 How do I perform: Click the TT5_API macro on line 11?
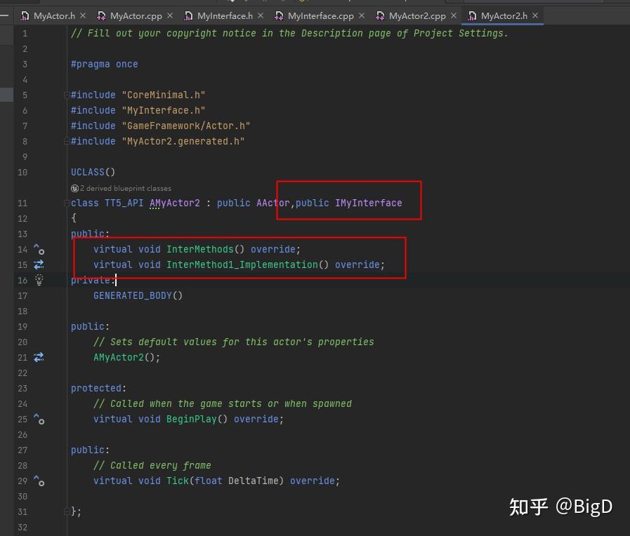point(124,203)
